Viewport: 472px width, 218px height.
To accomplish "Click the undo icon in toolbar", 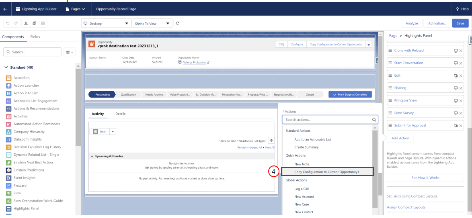I will point(8,23).
